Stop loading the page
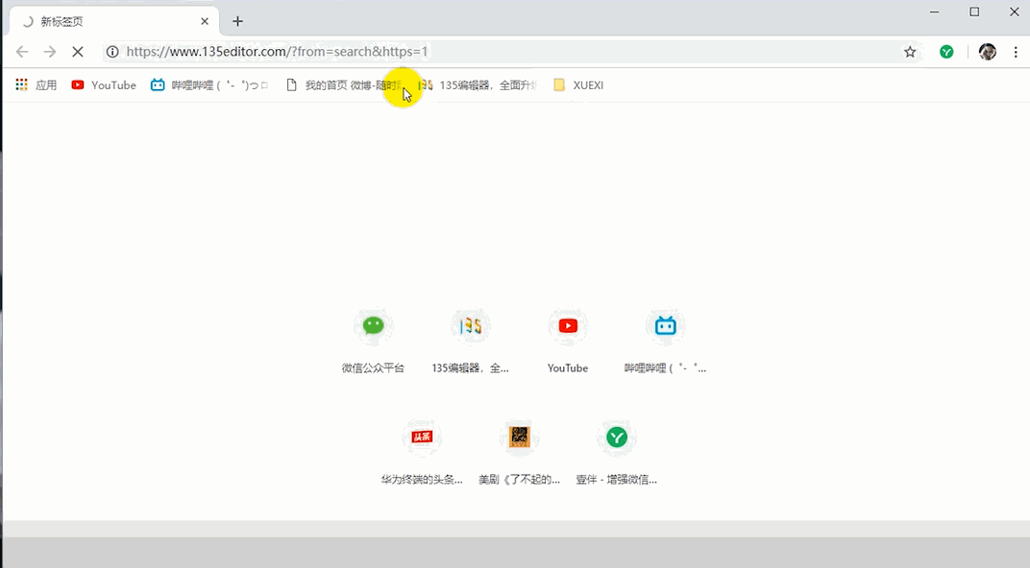 point(78,51)
